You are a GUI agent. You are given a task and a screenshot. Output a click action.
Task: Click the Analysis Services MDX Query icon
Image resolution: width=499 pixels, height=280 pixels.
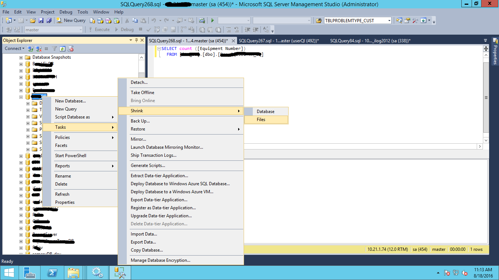pos(100,20)
